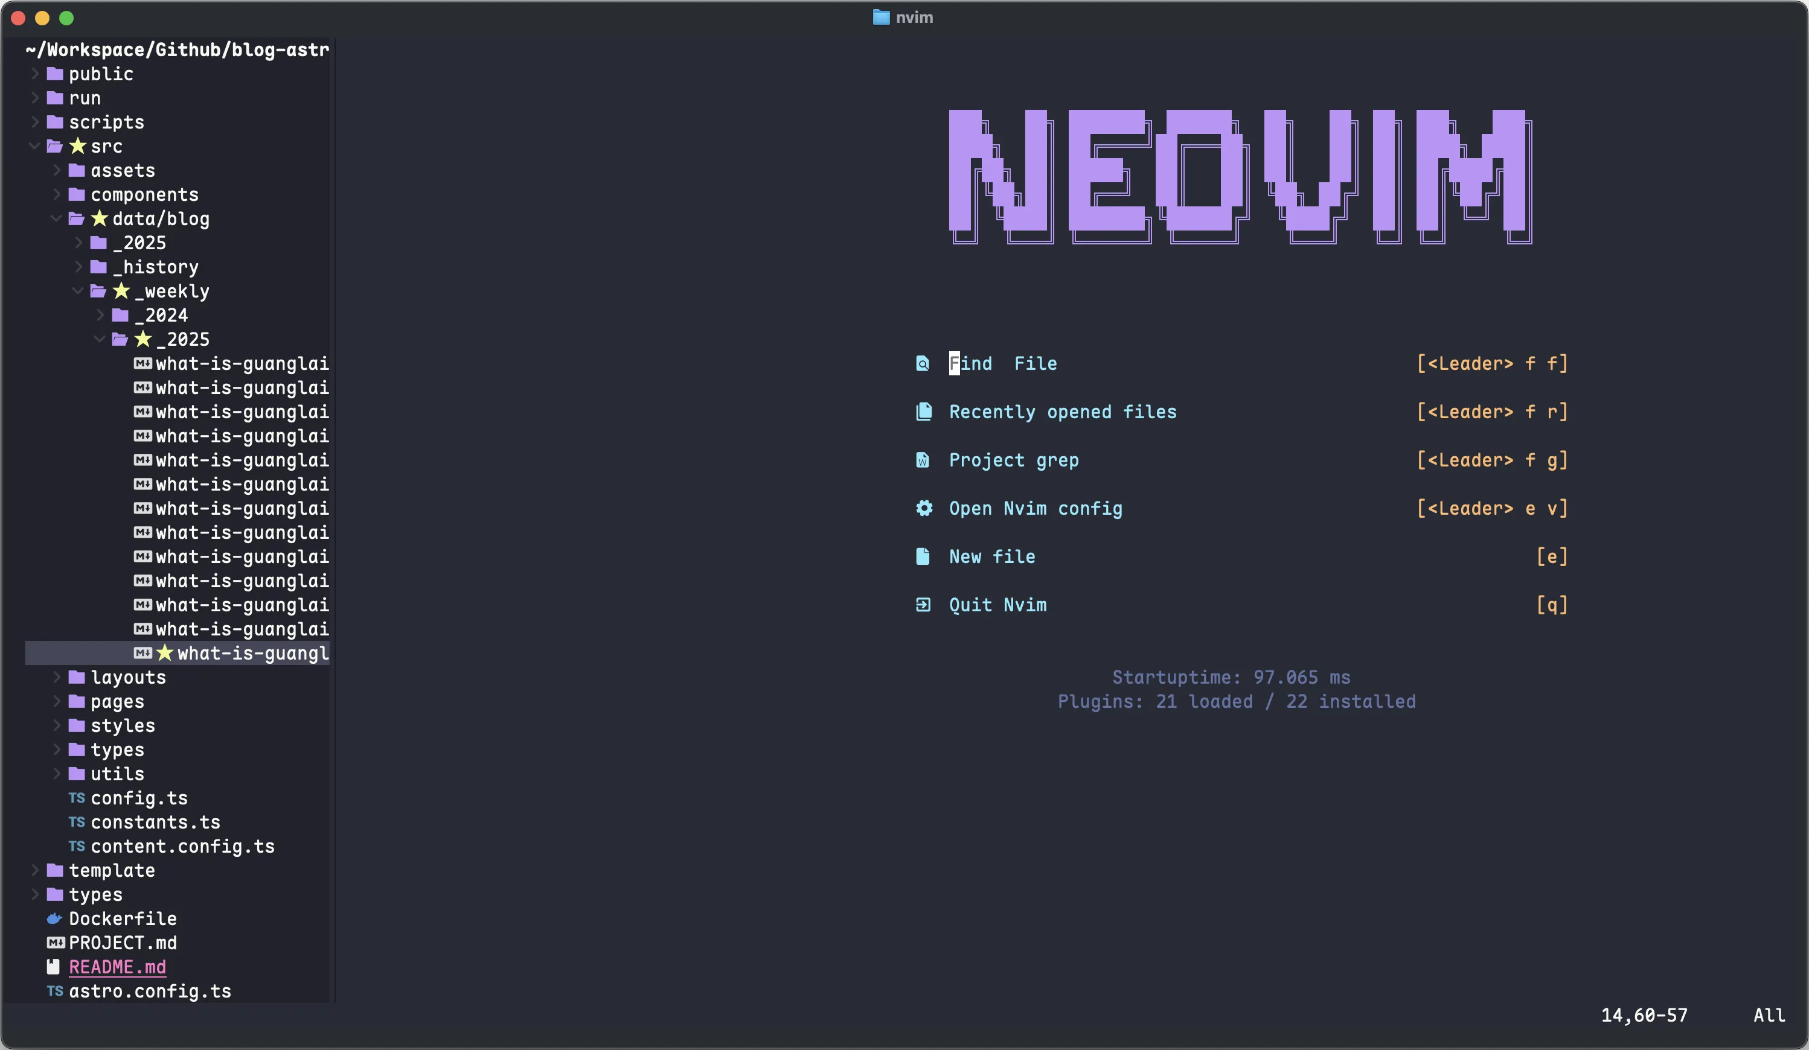Click the README.md book icon
The image size is (1809, 1050).
coord(53,967)
